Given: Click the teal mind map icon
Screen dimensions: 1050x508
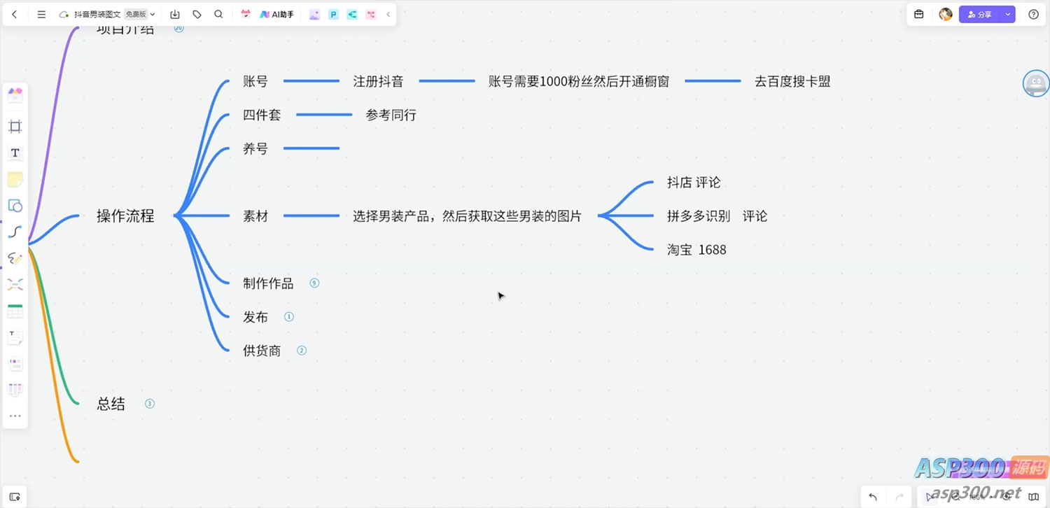Looking at the screenshot, I should tap(352, 14).
